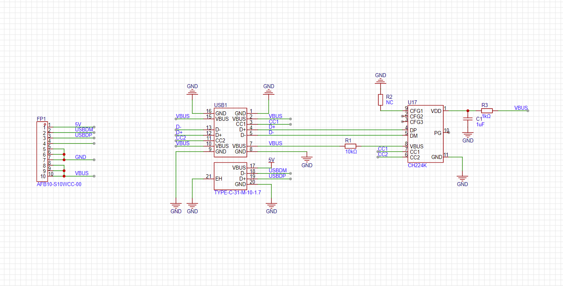Click the TYPE-C-31-M-10-1.7 part label

pyautogui.click(x=237, y=193)
